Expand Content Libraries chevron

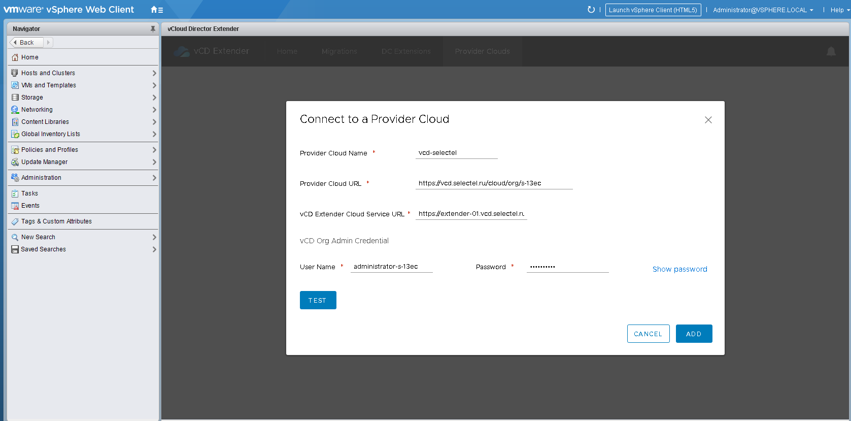154,122
